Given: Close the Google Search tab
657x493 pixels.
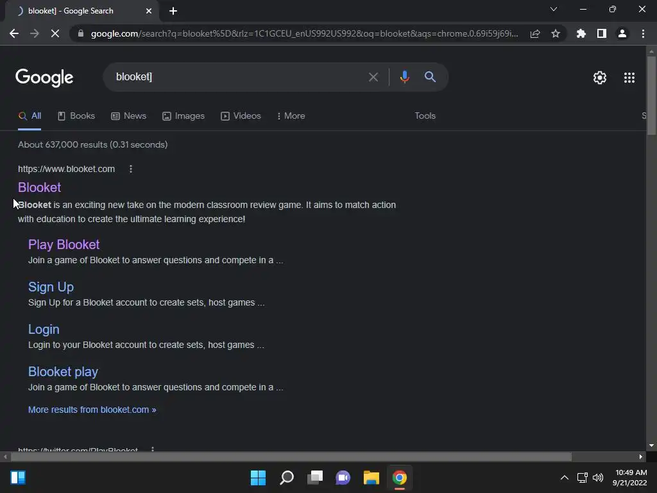Looking at the screenshot, I should 149,11.
